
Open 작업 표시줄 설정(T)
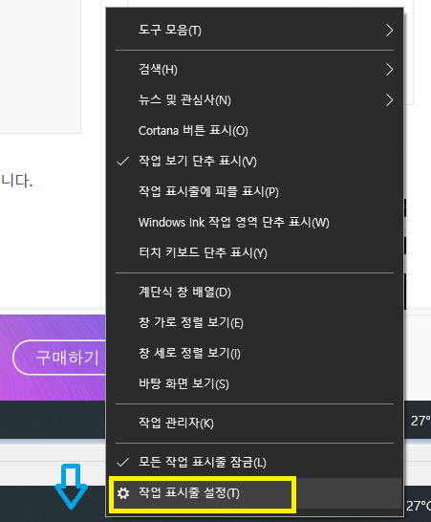click(254, 493)
